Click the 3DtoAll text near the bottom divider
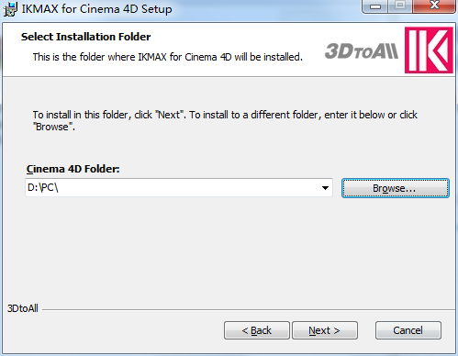This screenshot has width=458, height=356. click(23, 308)
